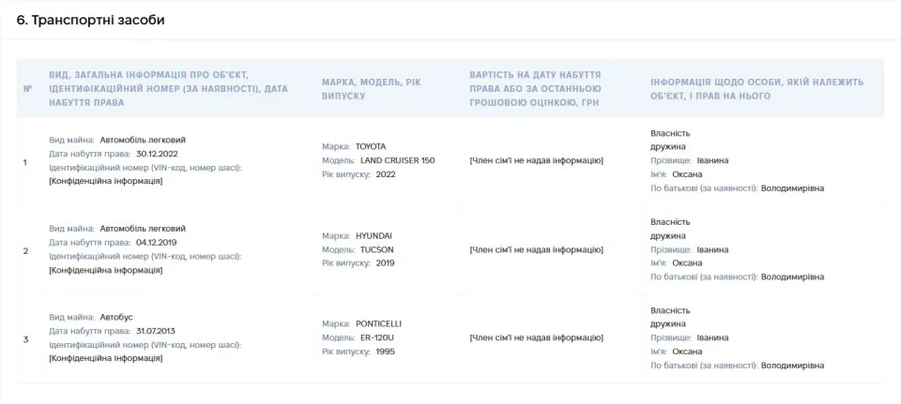
Task: Click the name 'Оксана' in the HYUNDAI row
Action: [687, 263]
